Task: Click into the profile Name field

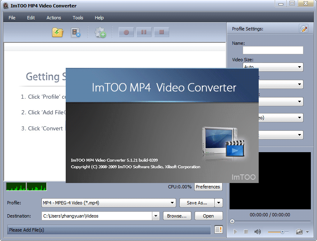Action: (x=273, y=50)
